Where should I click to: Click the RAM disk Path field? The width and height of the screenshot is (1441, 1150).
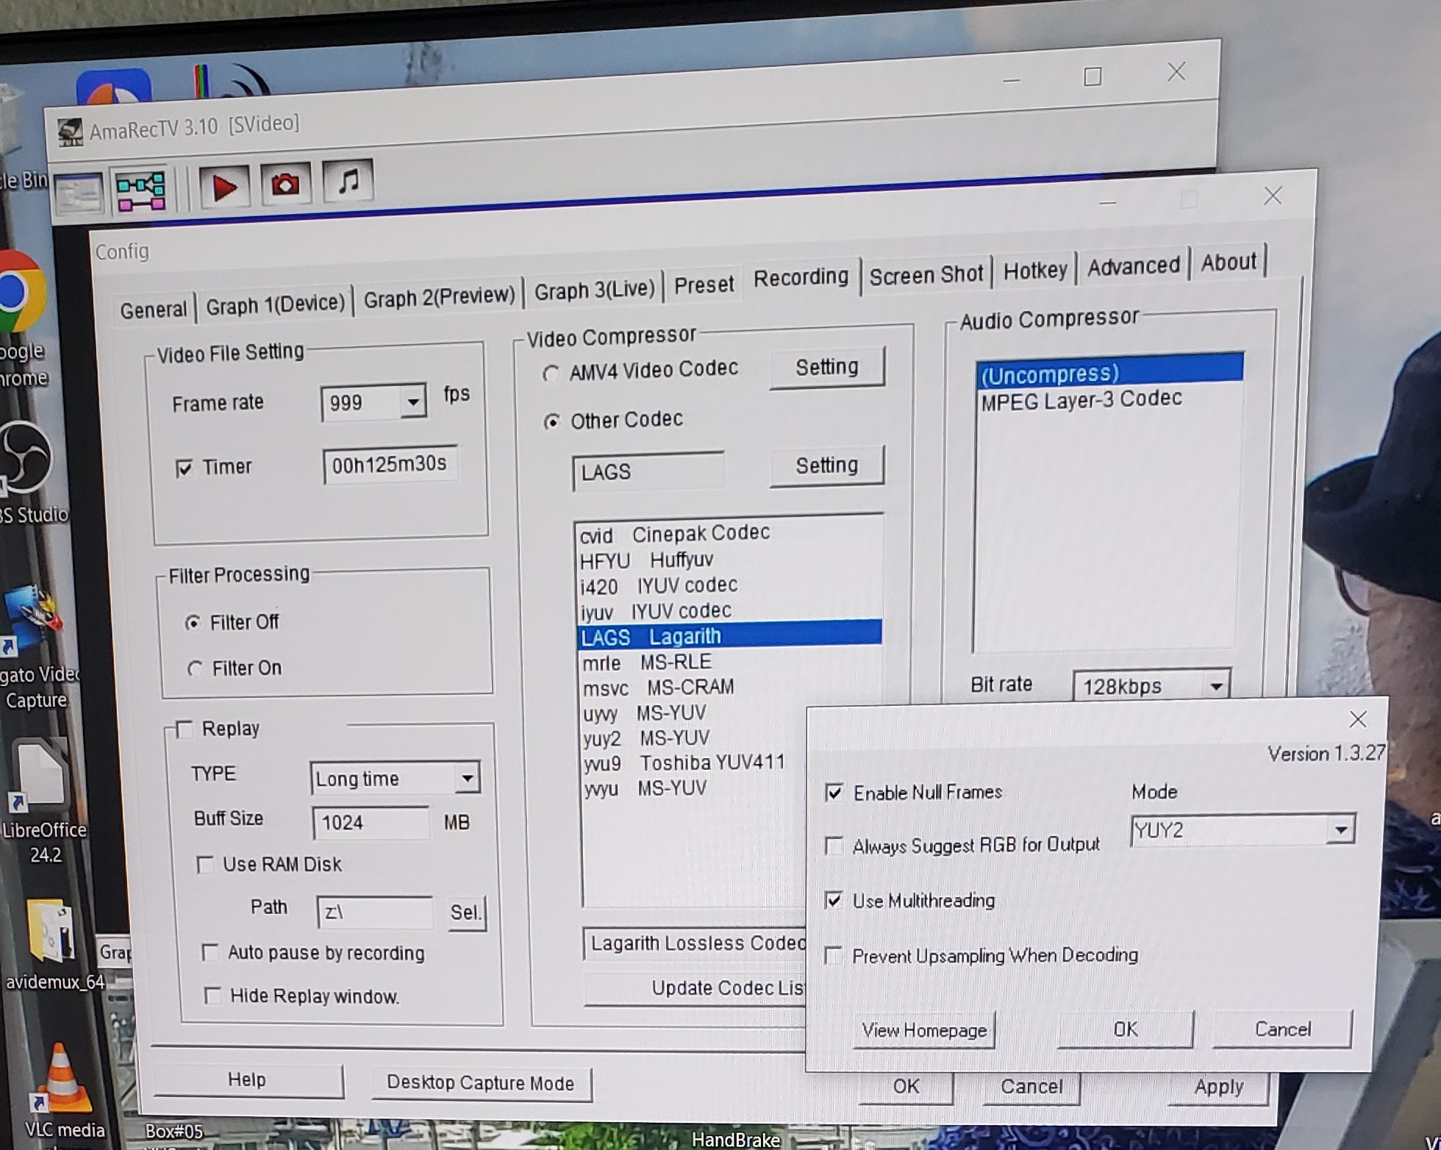coord(375,912)
